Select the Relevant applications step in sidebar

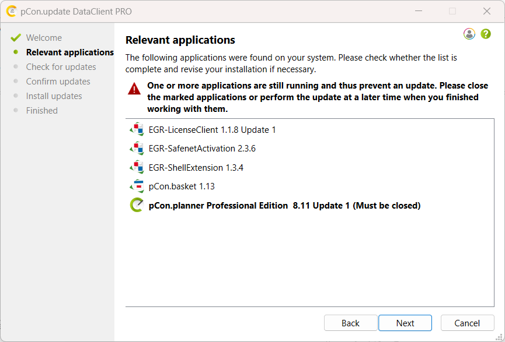pos(70,52)
